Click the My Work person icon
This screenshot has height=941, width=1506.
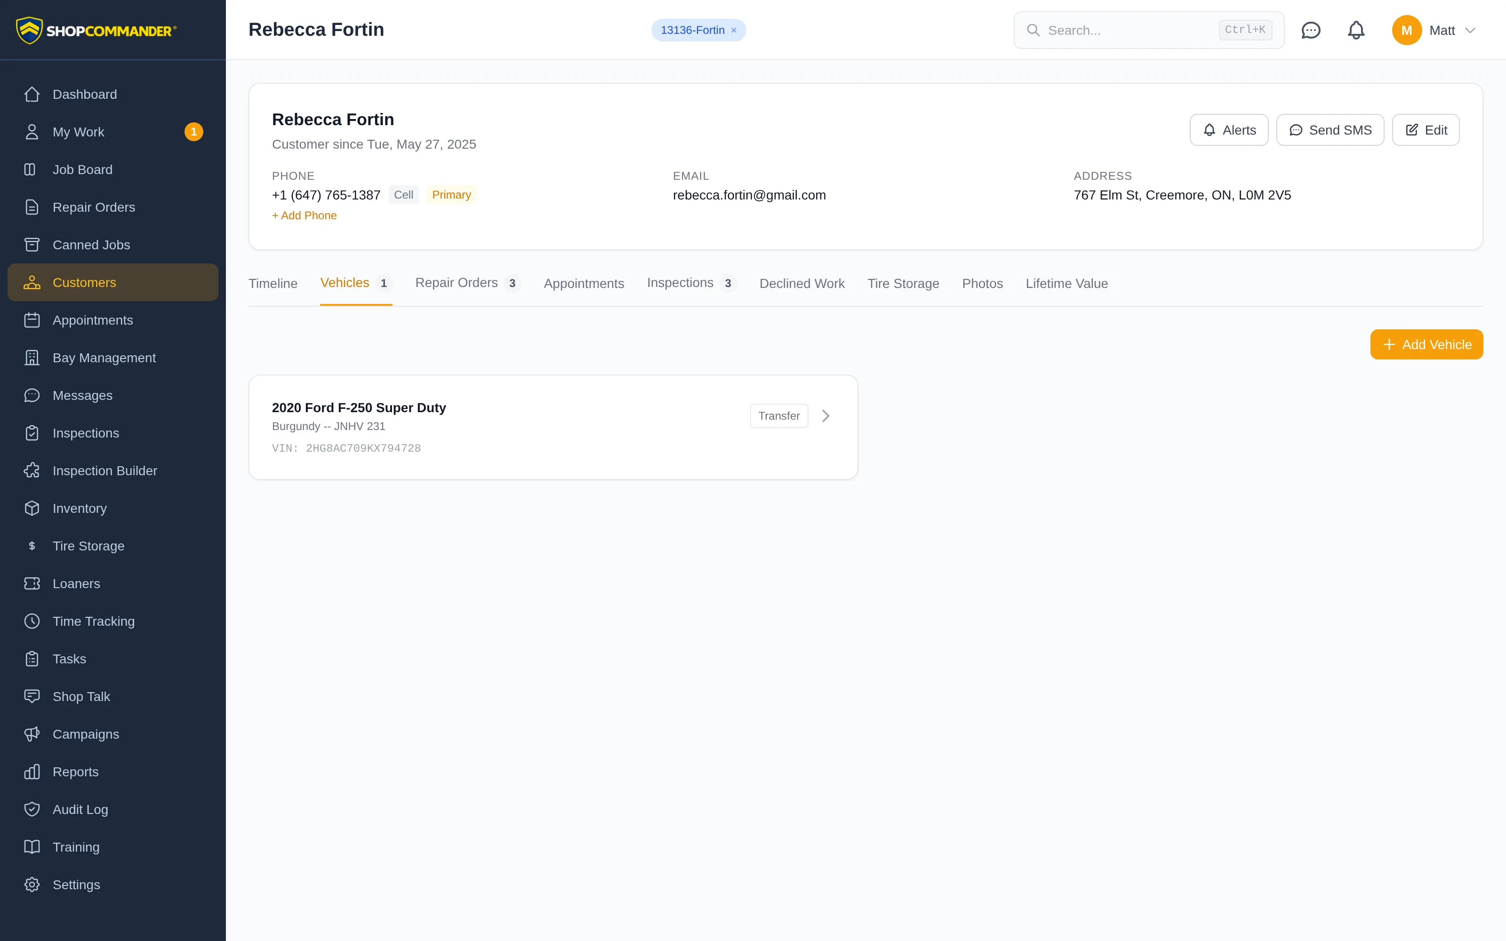32,132
